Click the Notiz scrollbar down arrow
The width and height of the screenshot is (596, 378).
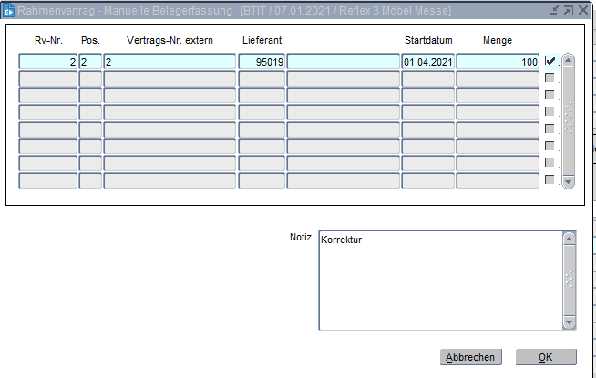(569, 322)
